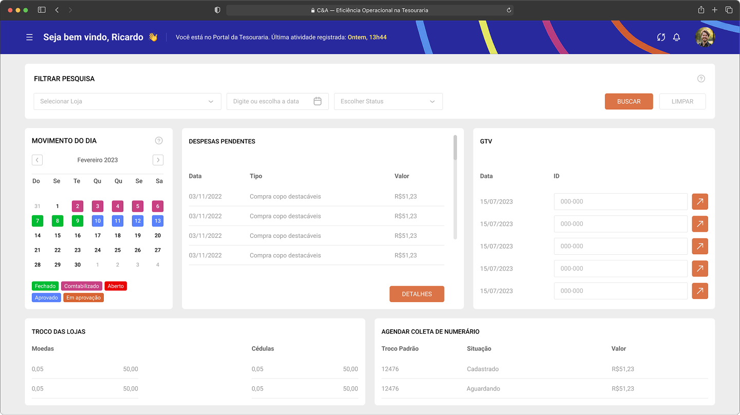Click the Em aprovação legend tag
Image resolution: width=740 pixels, height=415 pixels.
[84, 297]
